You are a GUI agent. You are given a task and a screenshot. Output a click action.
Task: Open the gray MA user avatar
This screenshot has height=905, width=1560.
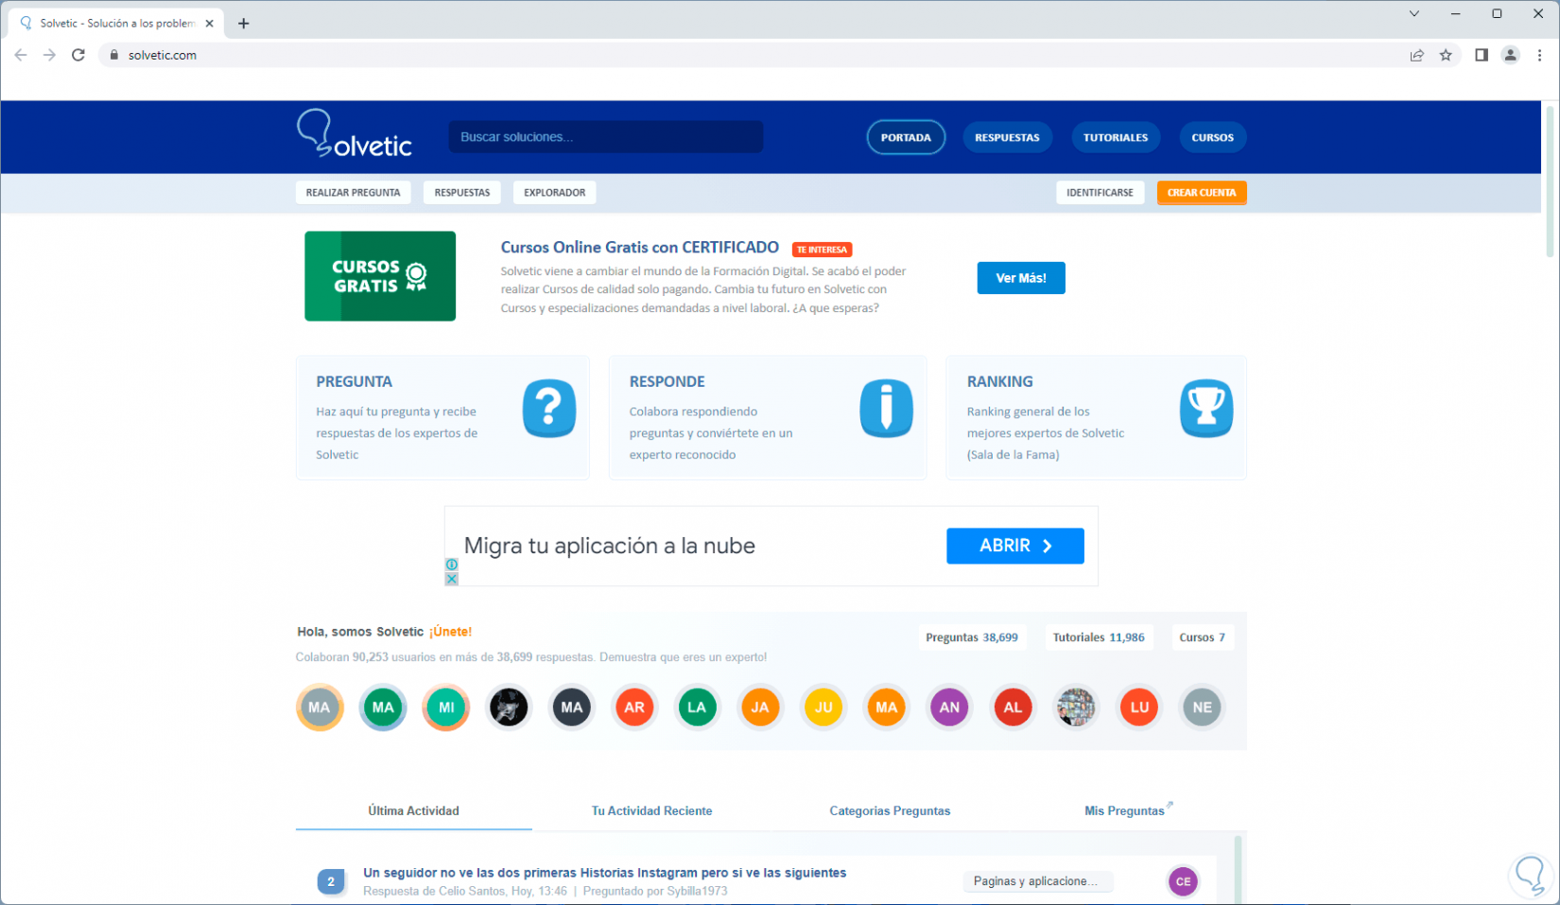[x=320, y=707]
